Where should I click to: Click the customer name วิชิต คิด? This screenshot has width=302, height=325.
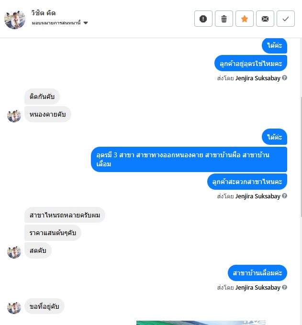tap(44, 13)
